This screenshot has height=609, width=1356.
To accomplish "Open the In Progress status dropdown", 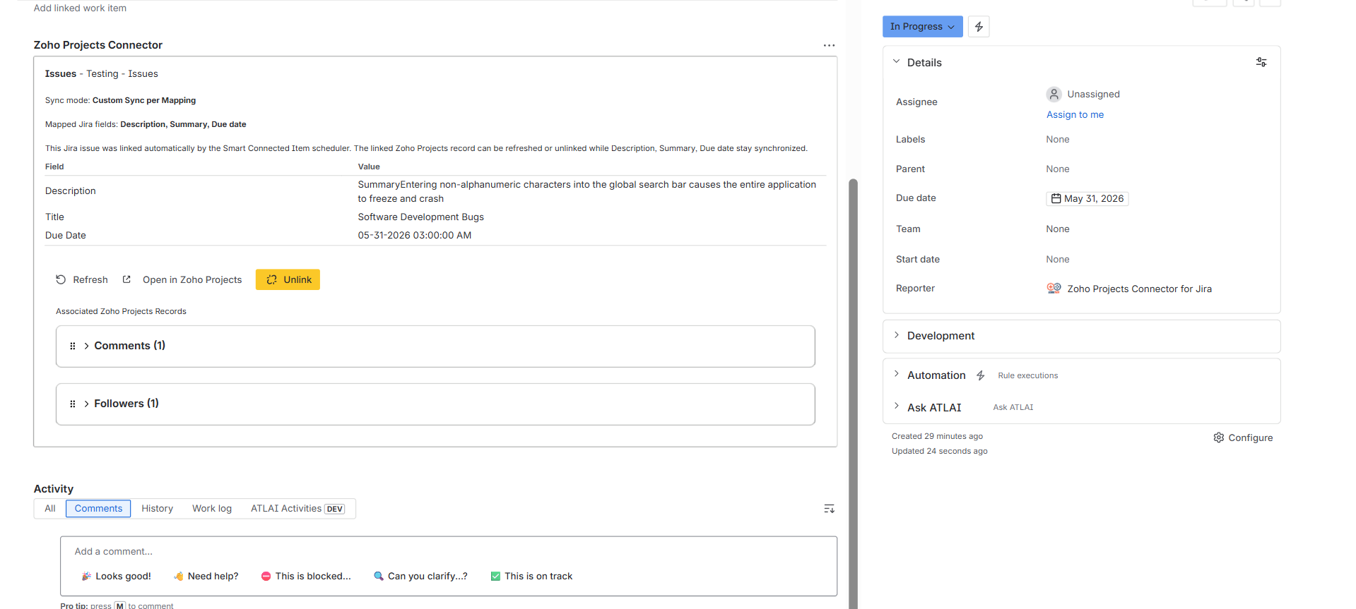I will click(922, 27).
